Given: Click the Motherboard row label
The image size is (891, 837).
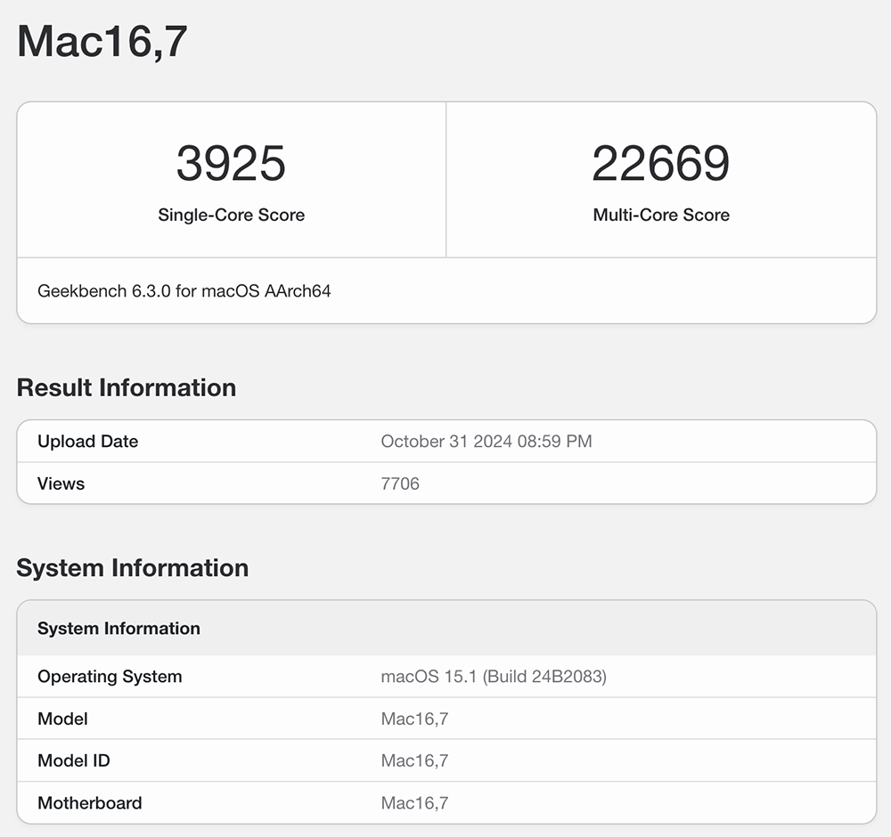Looking at the screenshot, I should [89, 803].
